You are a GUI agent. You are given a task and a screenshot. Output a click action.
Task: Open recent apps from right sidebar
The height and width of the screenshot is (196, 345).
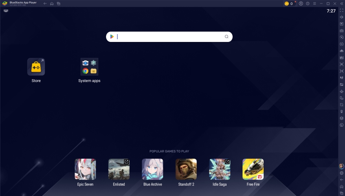[x=341, y=193]
